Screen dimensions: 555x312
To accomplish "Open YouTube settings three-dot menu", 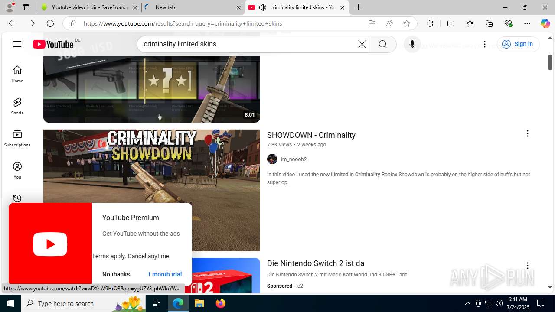I will (x=484, y=44).
